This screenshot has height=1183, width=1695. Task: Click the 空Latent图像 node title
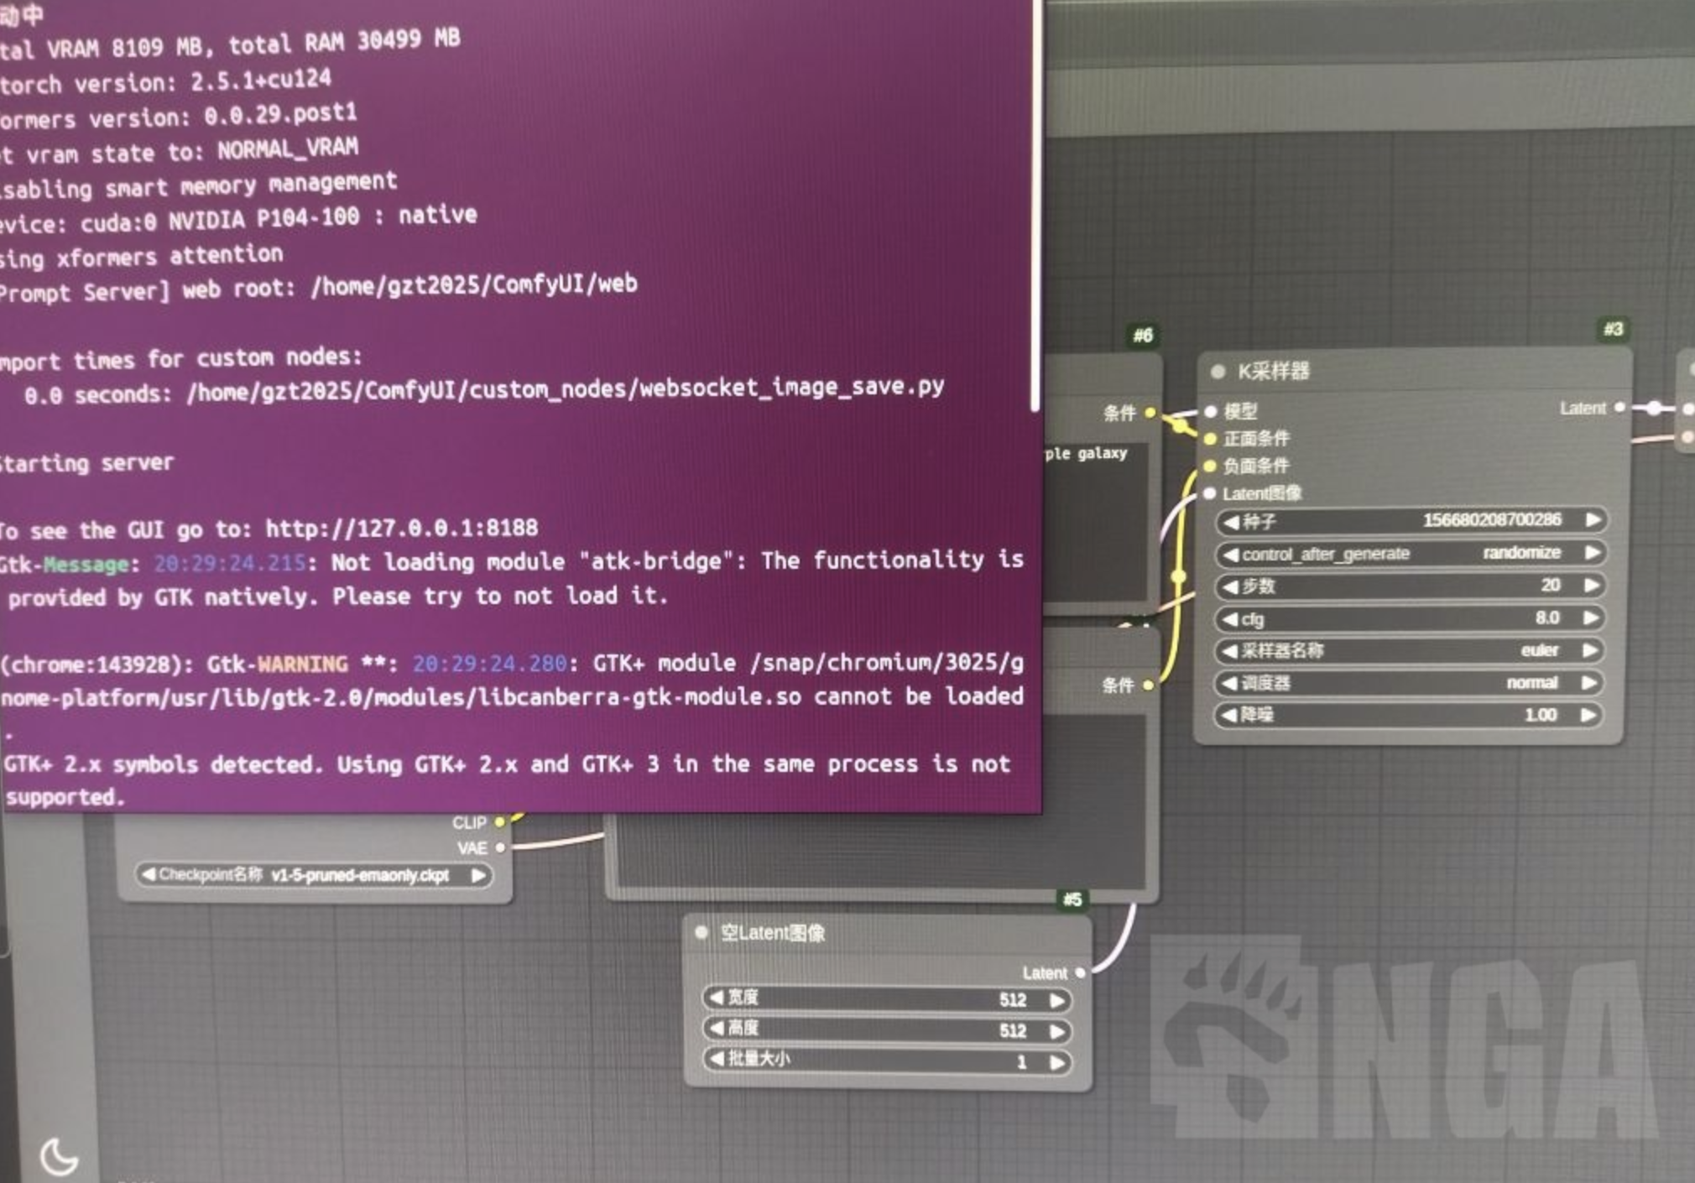click(x=773, y=933)
